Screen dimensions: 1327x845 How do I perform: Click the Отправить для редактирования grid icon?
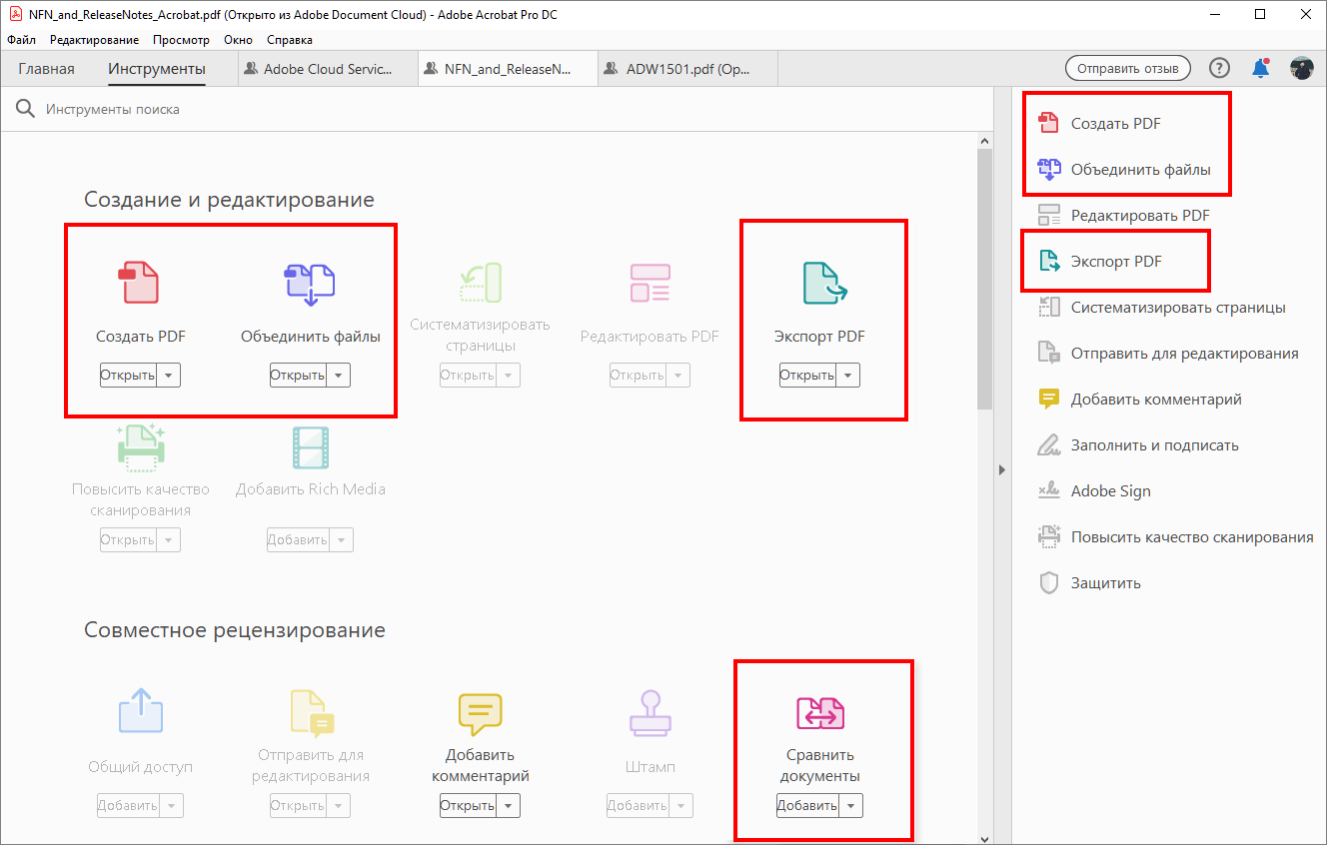(310, 713)
